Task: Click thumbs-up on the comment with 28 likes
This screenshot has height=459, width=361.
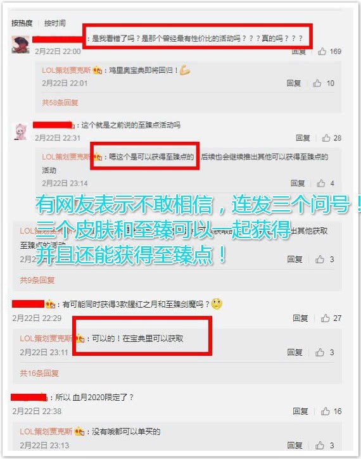Action: pyautogui.click(x=326, y=138)
